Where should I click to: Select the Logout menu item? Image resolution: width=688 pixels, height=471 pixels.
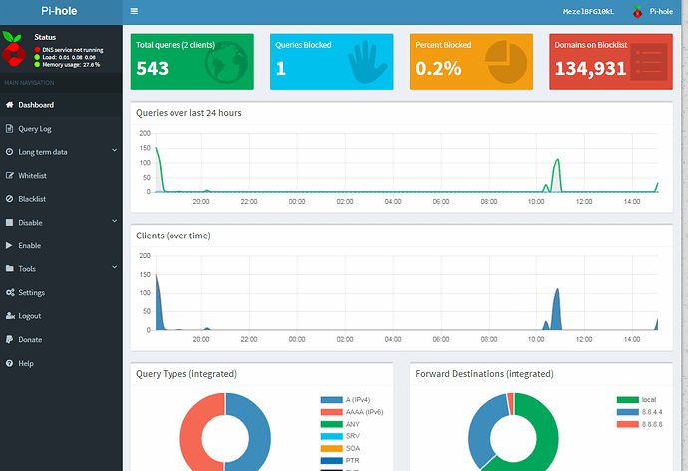pyautogui.click(x=61, y=316)
